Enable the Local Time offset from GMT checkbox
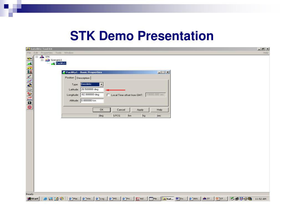Screen dimensions: 284x213 [108, 95]
